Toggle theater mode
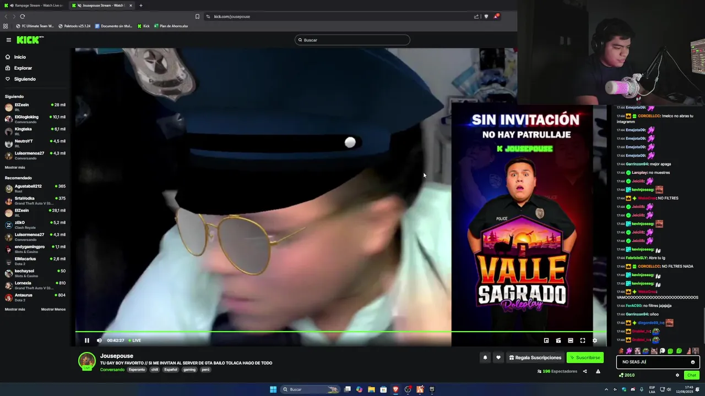 click(571, 340)
